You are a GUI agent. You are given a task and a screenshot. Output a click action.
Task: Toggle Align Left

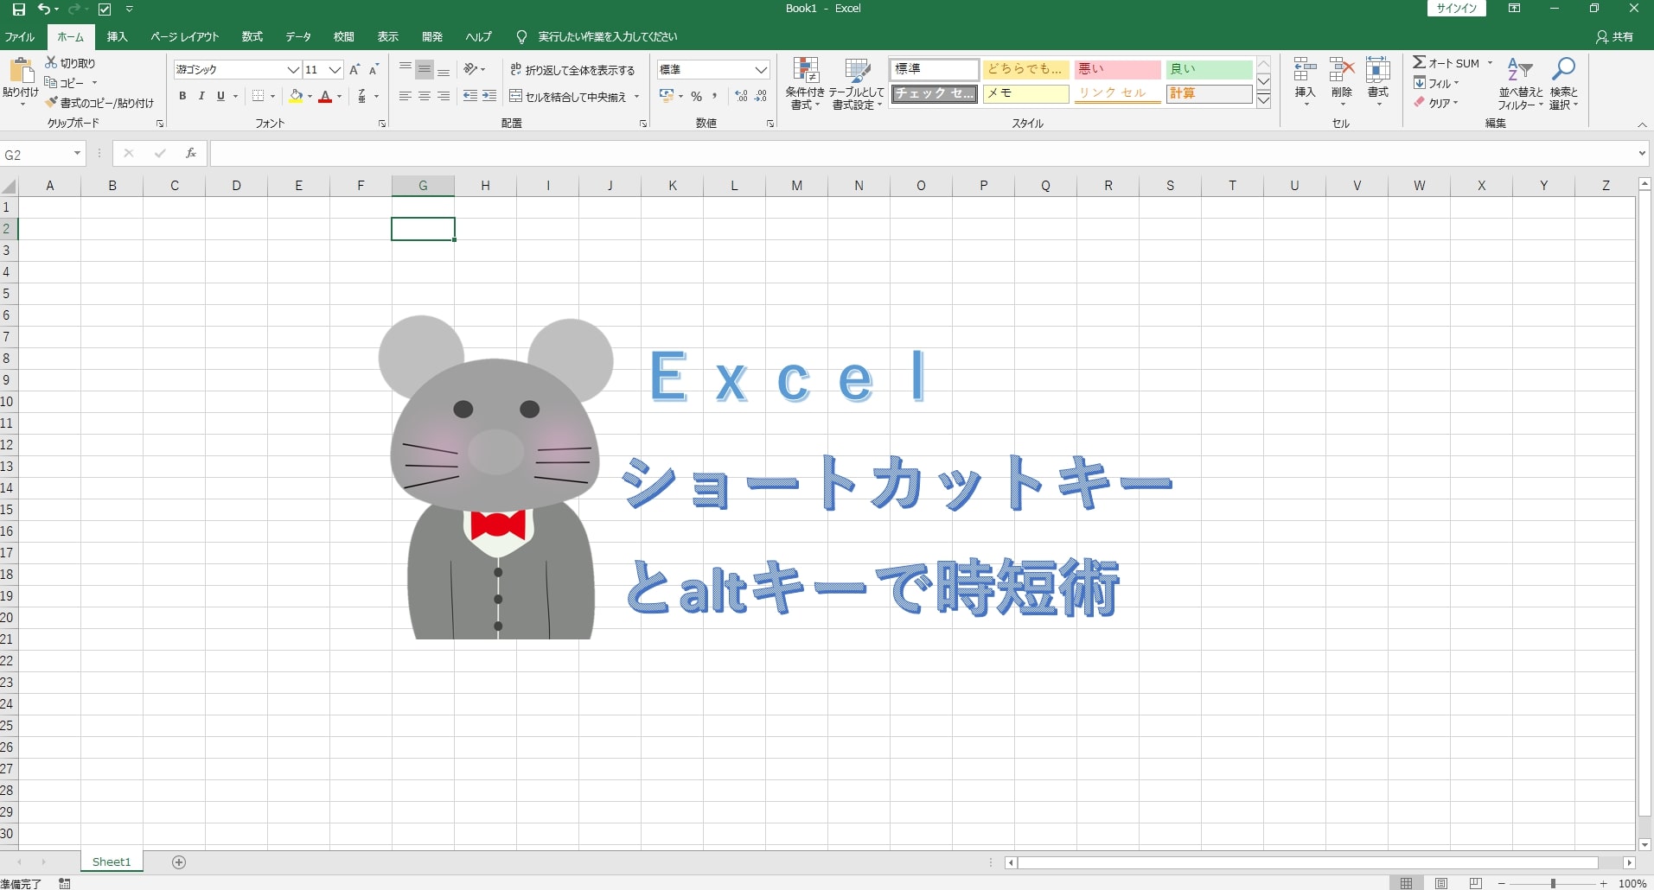point(405,96)
